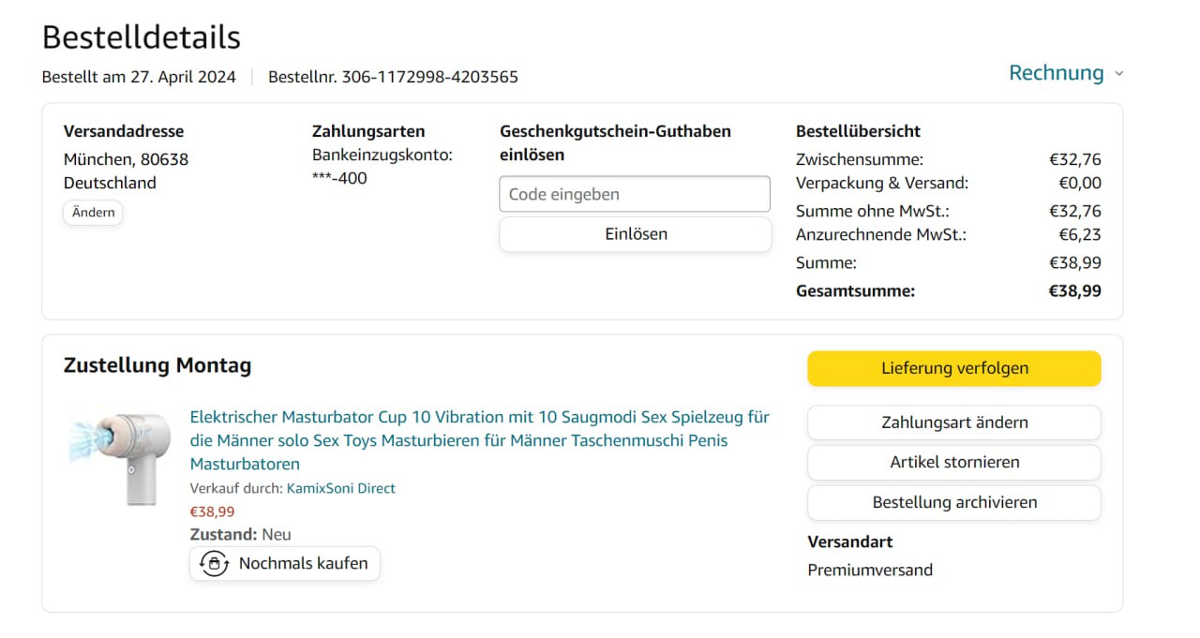The image size is (1200, 638).
Task: Select the Zahlungsart ändern button
Action: tap(953, 423)
